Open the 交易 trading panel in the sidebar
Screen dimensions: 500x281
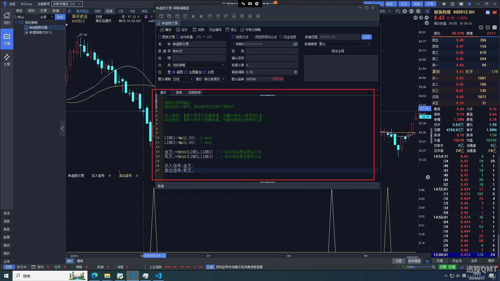click(7, 60)
